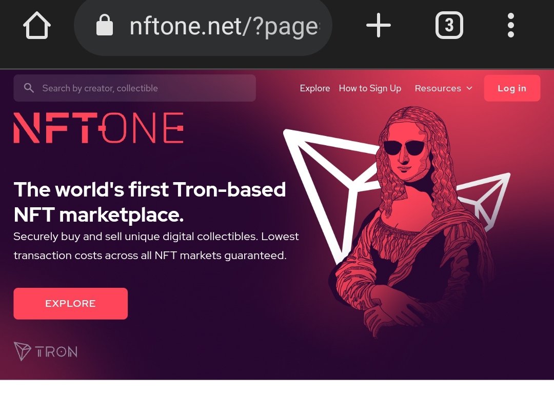Open the tab switcher showing 3 tabs
This screenshot has width=554, height=393.
click(x=449, y=25)
